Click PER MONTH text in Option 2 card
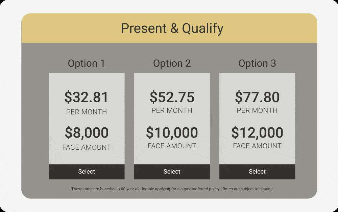This screenshot has width=338, height=212. coord(172,111)
